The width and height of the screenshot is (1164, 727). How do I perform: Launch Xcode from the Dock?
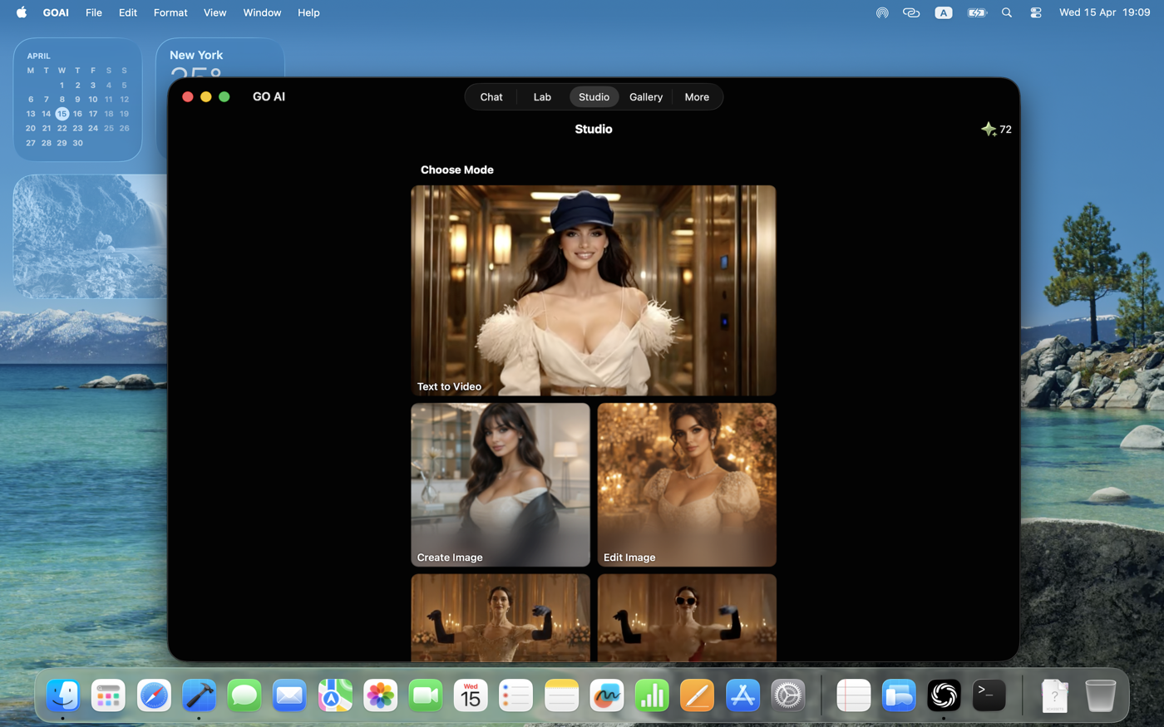[x=199, y=695]
